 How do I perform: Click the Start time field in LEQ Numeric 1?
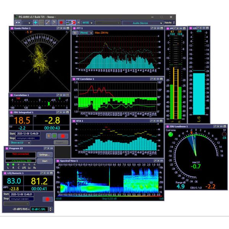pos(22,194)
